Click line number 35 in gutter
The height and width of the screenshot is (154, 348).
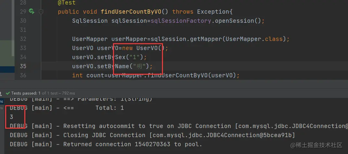pyautogui.click(x=23, y=66)
